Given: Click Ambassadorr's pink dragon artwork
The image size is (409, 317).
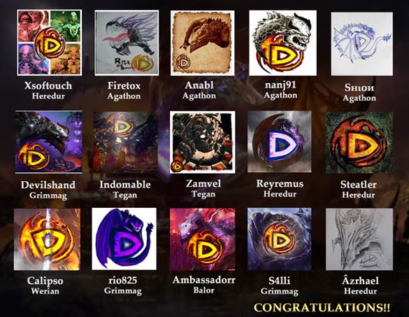Looking at the screenshot, I should pos(203,239).
